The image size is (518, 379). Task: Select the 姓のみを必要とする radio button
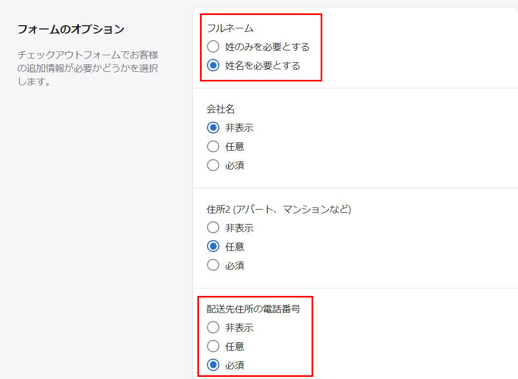[213, 47]
